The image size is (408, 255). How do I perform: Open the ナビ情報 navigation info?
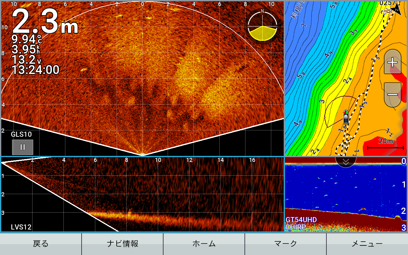[x=122, y=244]
